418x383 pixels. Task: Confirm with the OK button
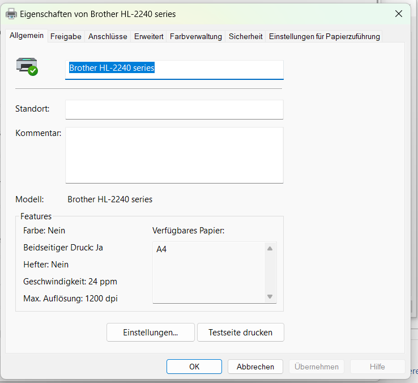194,367
